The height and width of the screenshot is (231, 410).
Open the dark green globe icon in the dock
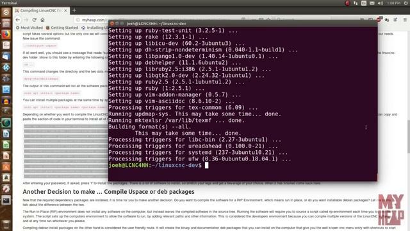(6, 123)
